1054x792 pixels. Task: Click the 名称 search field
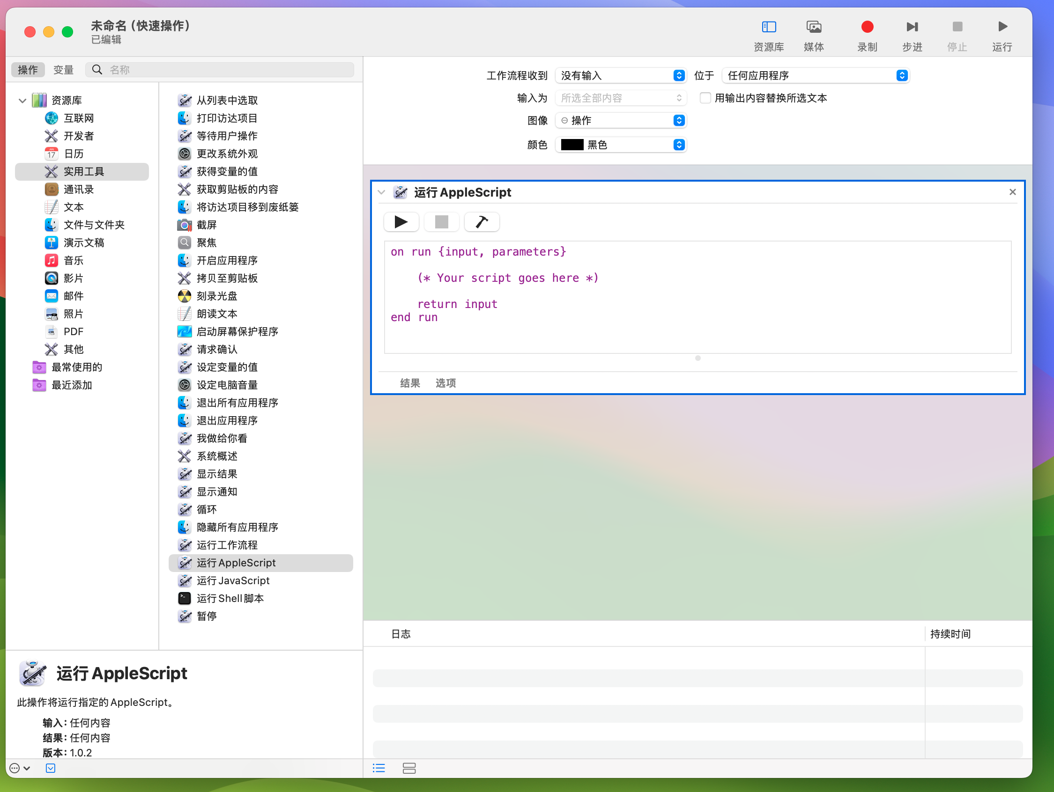point(220,70)
